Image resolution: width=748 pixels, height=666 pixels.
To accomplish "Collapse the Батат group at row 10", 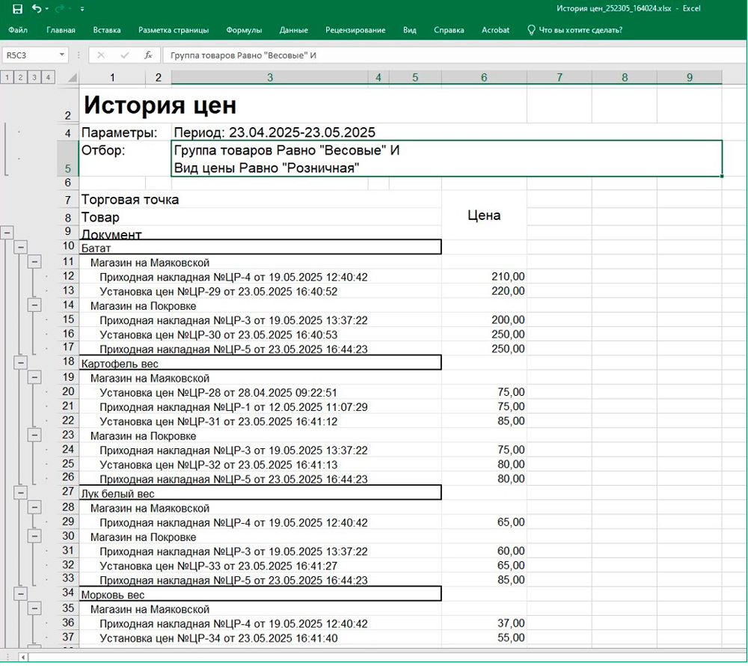I will coord(21,246).
